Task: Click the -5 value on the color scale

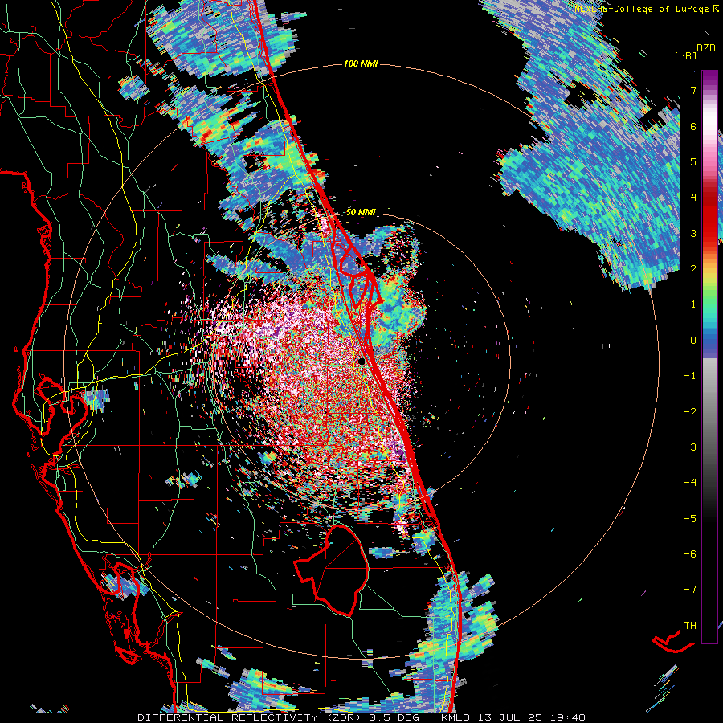Action: coord(690,519)
